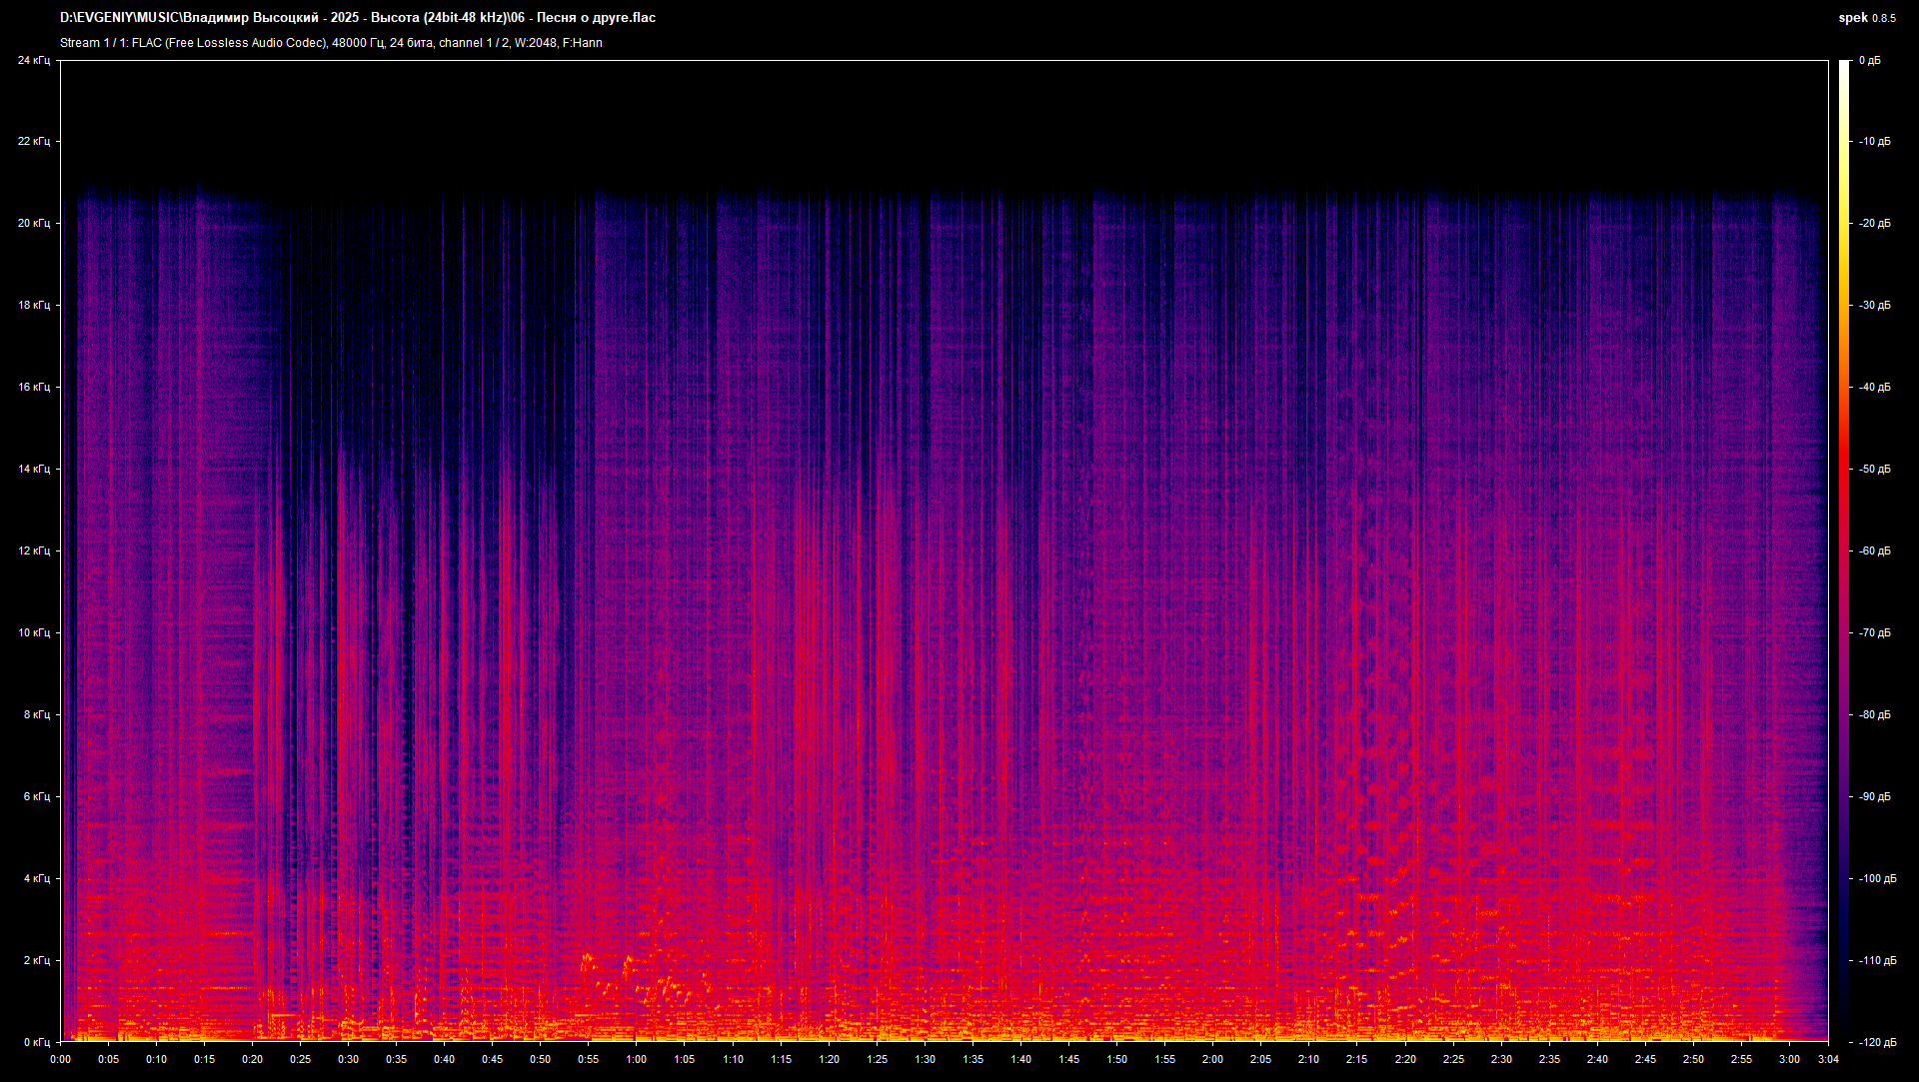Select the 2:00 time axis label
The image size is (1919, 1082).
coord(1212,1059)
